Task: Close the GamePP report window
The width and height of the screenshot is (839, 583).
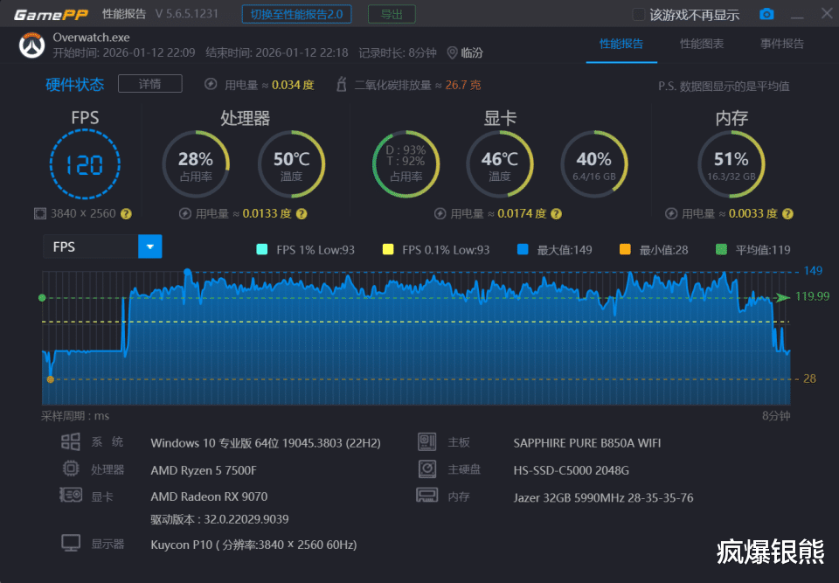Action: [827, 13]
